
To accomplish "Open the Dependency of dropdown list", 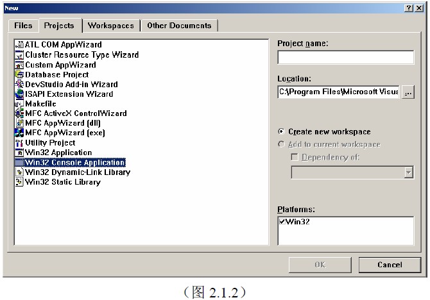I will coord(409,172).
